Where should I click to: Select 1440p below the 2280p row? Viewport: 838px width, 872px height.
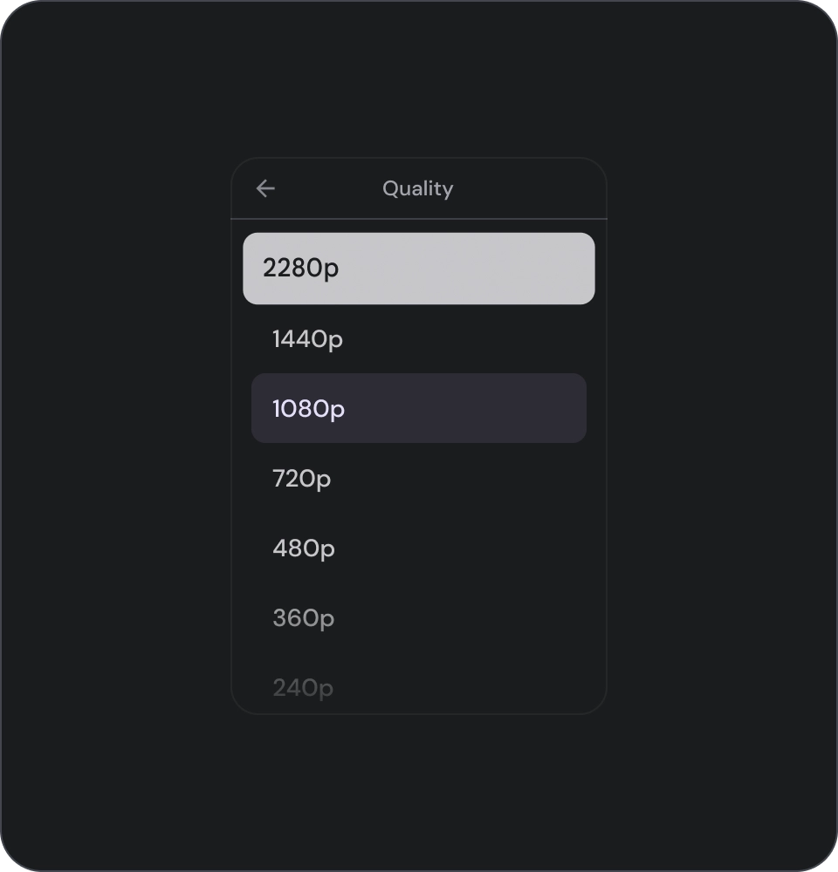point(419,339)
